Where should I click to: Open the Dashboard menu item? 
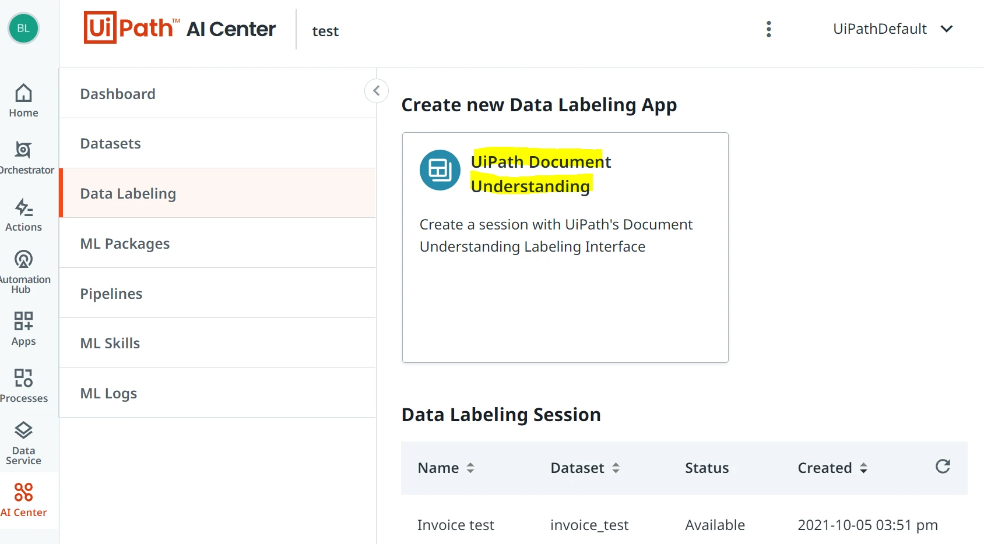tap(217, 94)
